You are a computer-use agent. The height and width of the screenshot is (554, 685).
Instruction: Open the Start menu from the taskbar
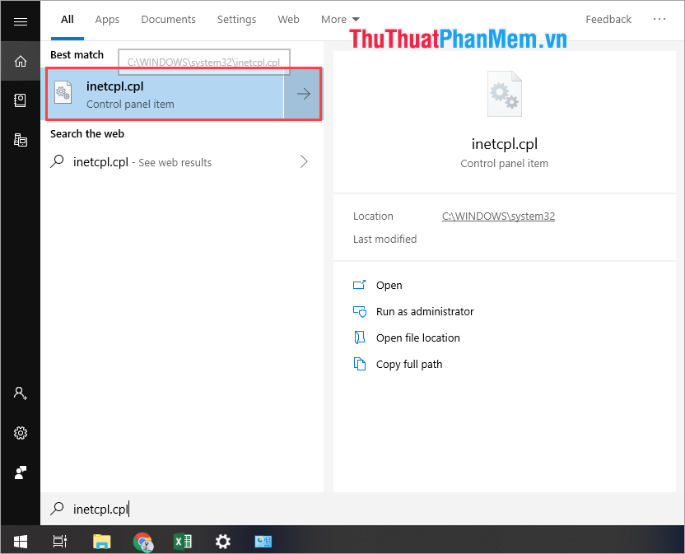[20, 541]
